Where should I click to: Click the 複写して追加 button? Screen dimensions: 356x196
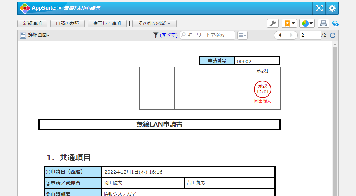tap(107, 24)
